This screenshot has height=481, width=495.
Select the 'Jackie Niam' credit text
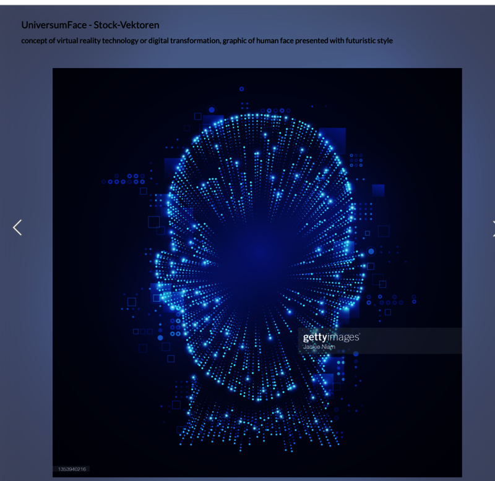click(319, 347)
